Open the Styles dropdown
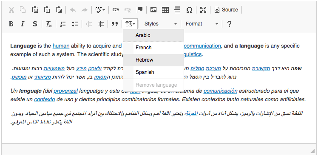Viewport: 318px width, 156px height. (161, 24)
